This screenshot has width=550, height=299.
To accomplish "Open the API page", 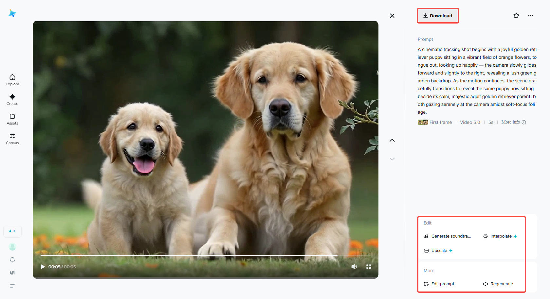I will (x=12, y=273).
